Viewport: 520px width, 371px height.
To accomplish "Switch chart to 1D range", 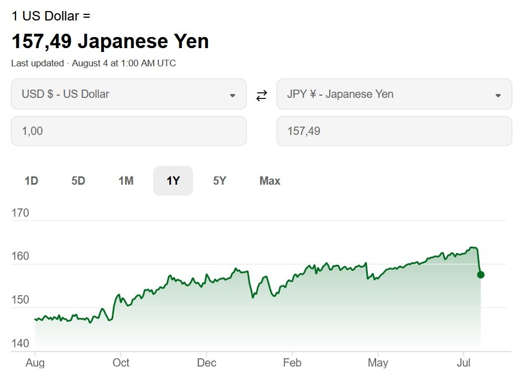I will point(31,181).
